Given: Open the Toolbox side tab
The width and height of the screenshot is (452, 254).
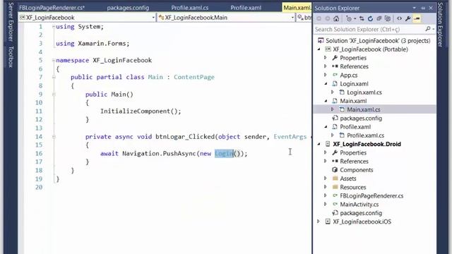Looking at the screenshot, I should (x=11, y=56).
